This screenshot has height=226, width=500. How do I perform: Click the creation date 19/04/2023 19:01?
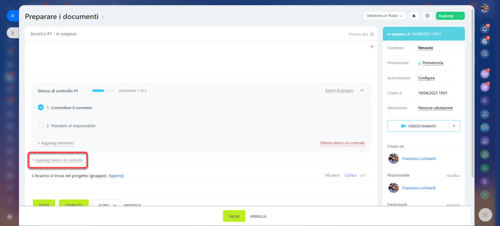(x=433, y=93)
